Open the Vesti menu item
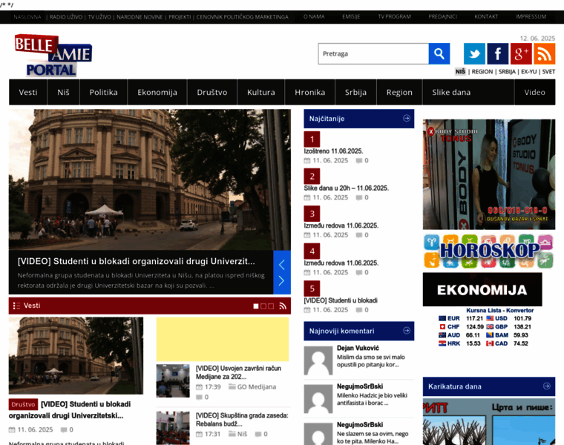This screenshot has width=564, height=445. click(28, 93)
